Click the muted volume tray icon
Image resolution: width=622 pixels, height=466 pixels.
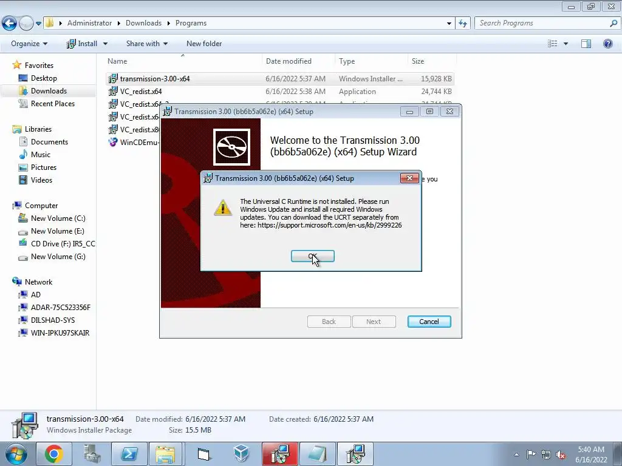click(x=561, y=454)
